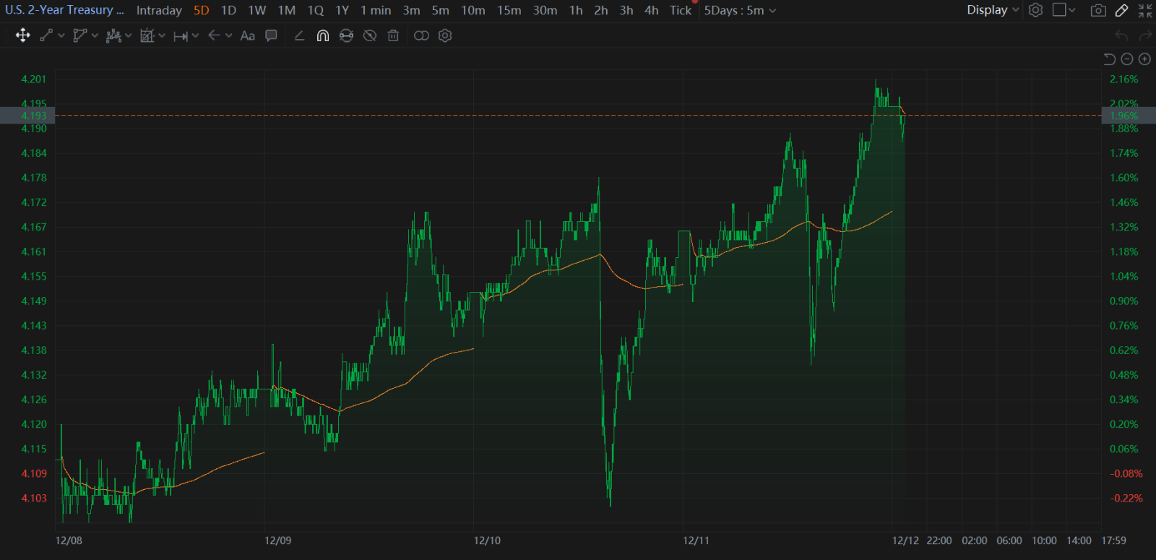Select the Tick interval button
This screenshot has height=560, width=1156.
click(681, 10)
